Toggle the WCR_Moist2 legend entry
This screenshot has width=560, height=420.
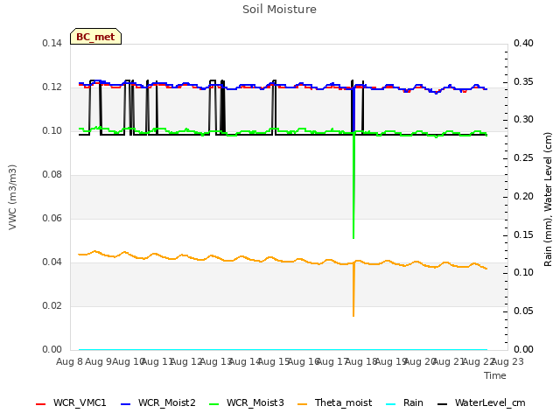tap(158, 402)
